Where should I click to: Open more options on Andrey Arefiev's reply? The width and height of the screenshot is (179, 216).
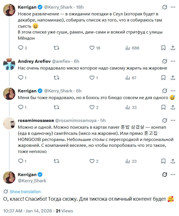(173, 61)
